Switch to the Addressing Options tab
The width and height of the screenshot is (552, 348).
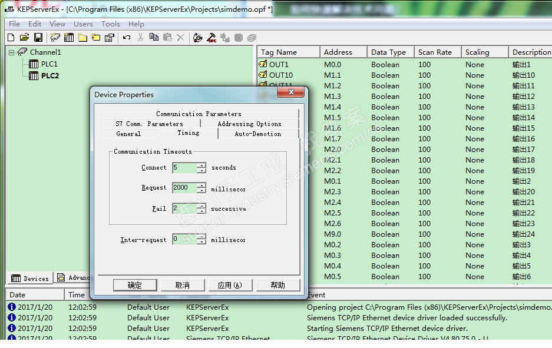[x=250, y=124]
